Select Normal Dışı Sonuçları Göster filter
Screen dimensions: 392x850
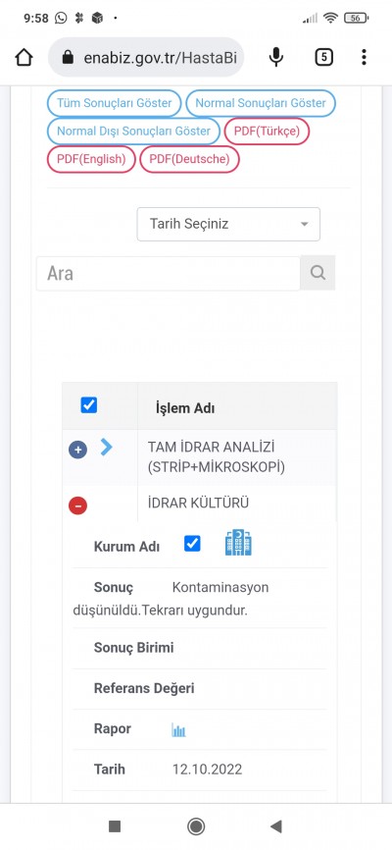pyautogui.click(x=133, y=132)
